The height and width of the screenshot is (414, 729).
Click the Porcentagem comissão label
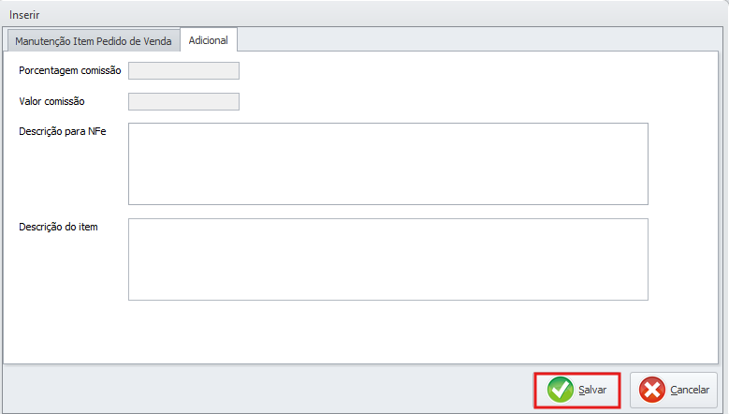(x=69, y=70)
